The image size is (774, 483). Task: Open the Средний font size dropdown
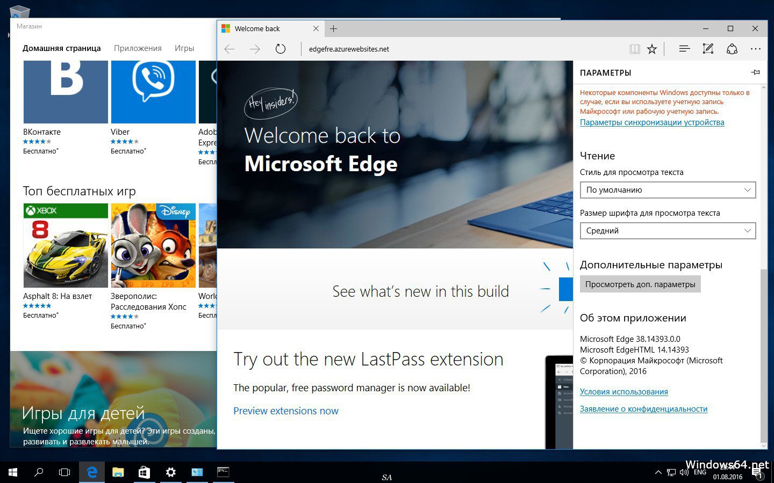668,231
